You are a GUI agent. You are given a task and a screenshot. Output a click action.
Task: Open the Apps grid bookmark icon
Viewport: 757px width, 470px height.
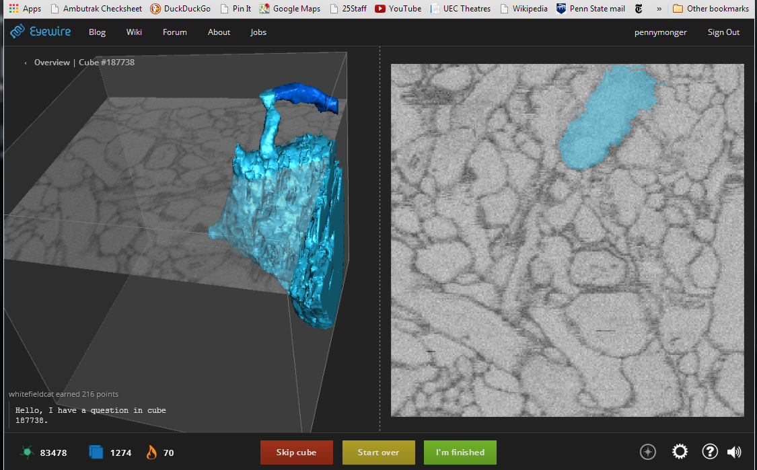(13, 9)
